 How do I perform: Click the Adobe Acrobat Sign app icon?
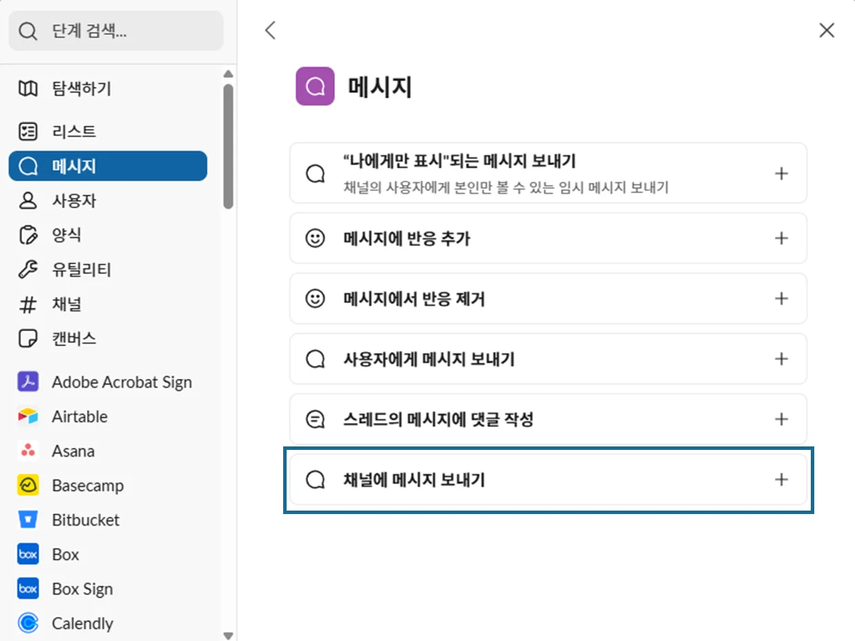point(28,382)
